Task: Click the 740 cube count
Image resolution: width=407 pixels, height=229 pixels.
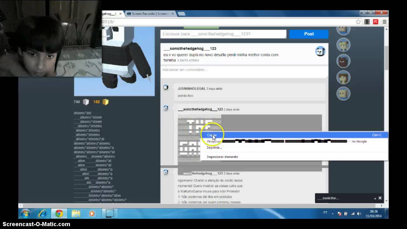Action: (77, 102)
